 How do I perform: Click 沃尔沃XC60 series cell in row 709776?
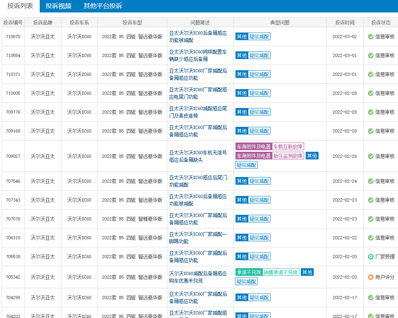click(79, 112)
